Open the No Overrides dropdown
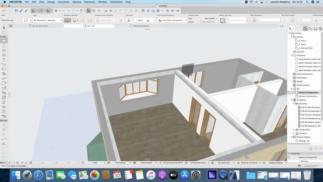 pyautogui.click(x=225, y=163)
